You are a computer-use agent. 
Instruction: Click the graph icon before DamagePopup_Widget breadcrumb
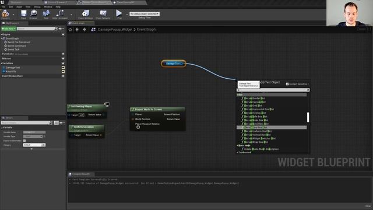pyautogui.click(x=93, y=30)
